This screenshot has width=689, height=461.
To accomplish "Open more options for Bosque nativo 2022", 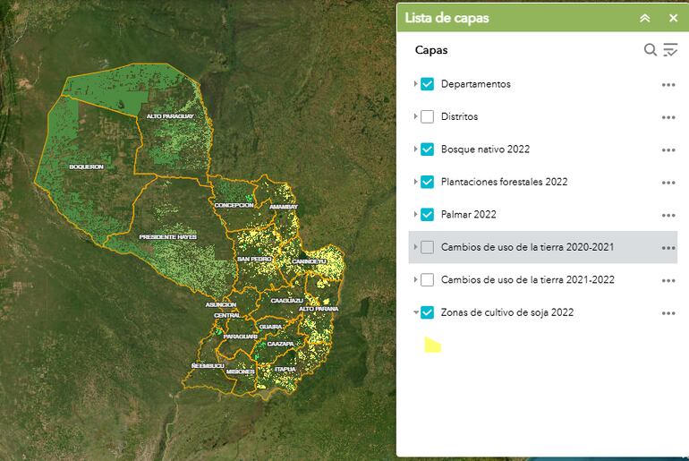I will 668,149.
